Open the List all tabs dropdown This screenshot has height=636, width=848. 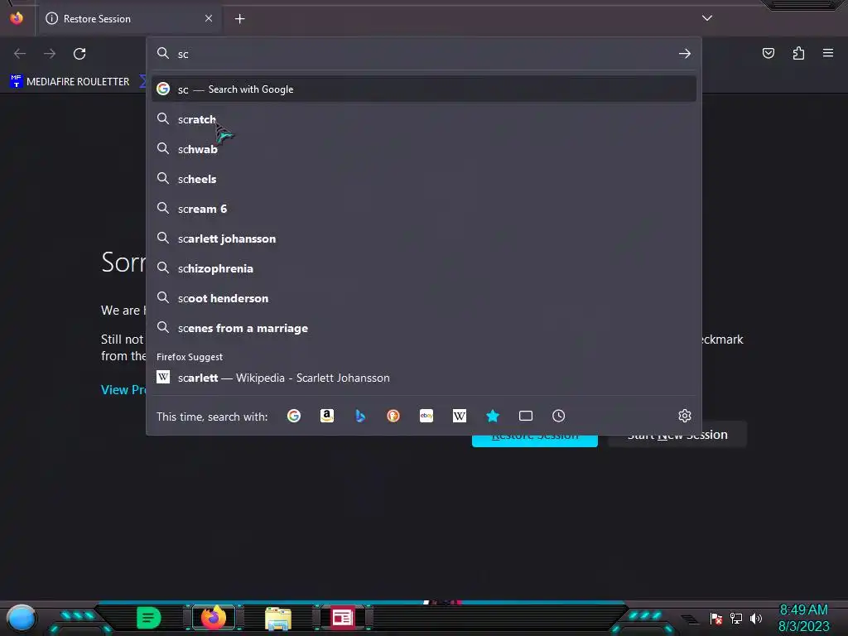click(x=707, y=18)
